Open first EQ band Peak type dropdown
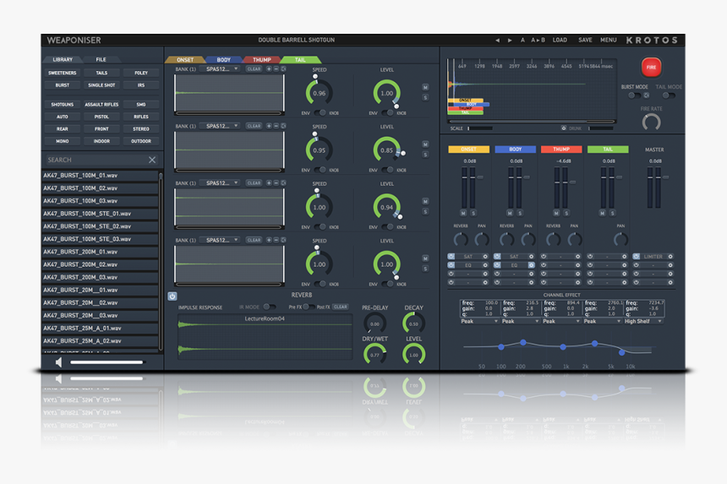This screenshot has height=484, width=727. [x=479, y=322]
